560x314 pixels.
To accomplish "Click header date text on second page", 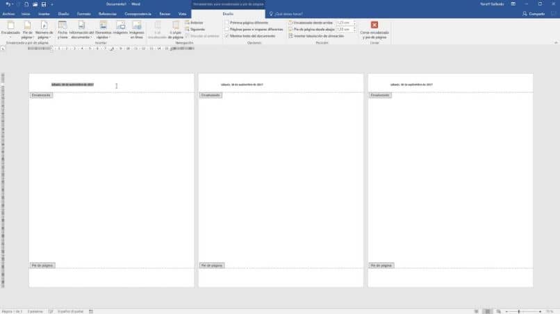I will coord(242,85).
